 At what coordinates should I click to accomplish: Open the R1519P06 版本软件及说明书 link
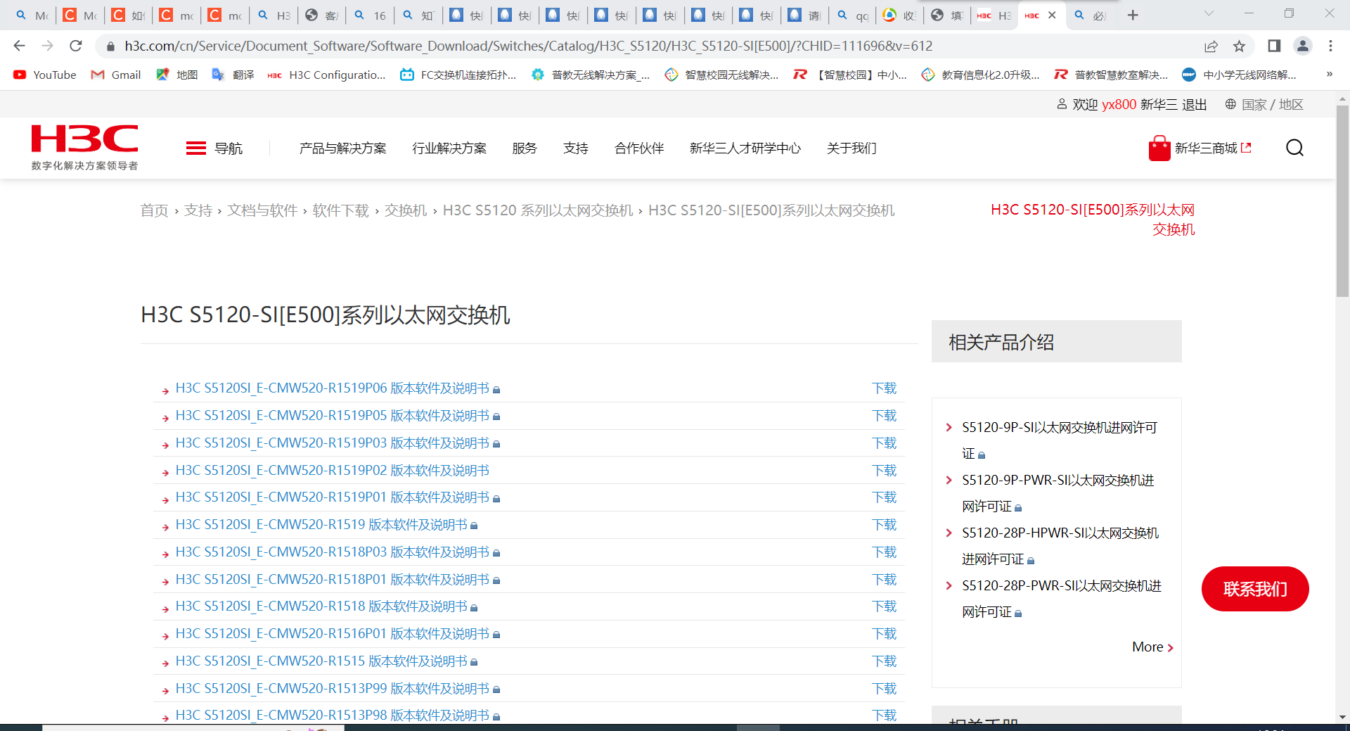coord(333,388)
